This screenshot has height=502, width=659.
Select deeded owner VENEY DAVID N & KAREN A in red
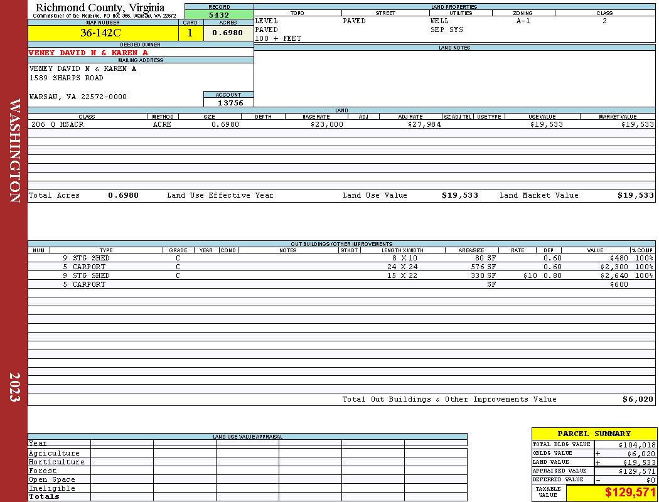[x=88, y=53]
